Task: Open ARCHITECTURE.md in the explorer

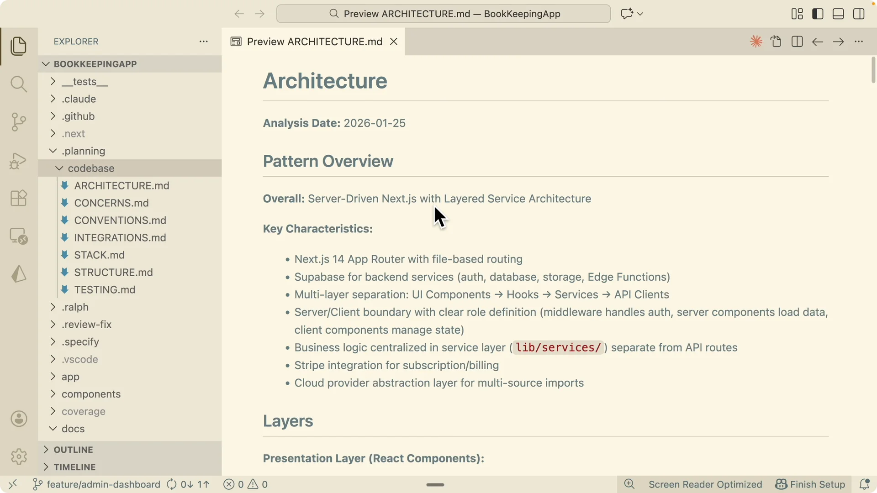Action: click(x=130, y=186)
